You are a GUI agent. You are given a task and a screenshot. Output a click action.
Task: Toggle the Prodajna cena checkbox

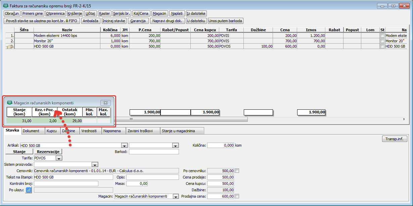pyautogui.click(x=237, y=196)
